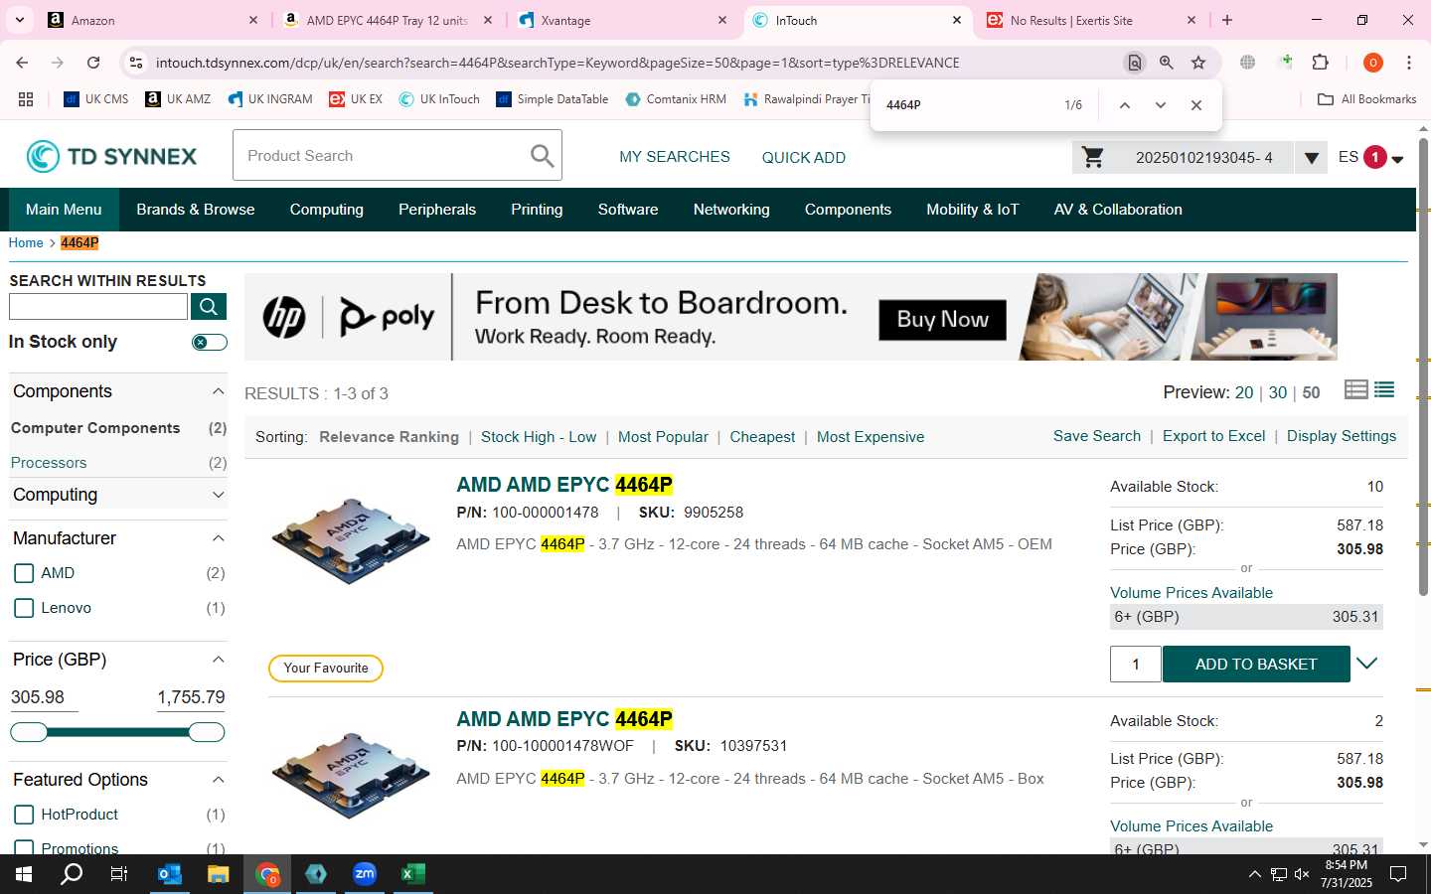
Task: Click the browser zoom magnifier icon
Action: pyautogui.click(x=1166, y=63)
